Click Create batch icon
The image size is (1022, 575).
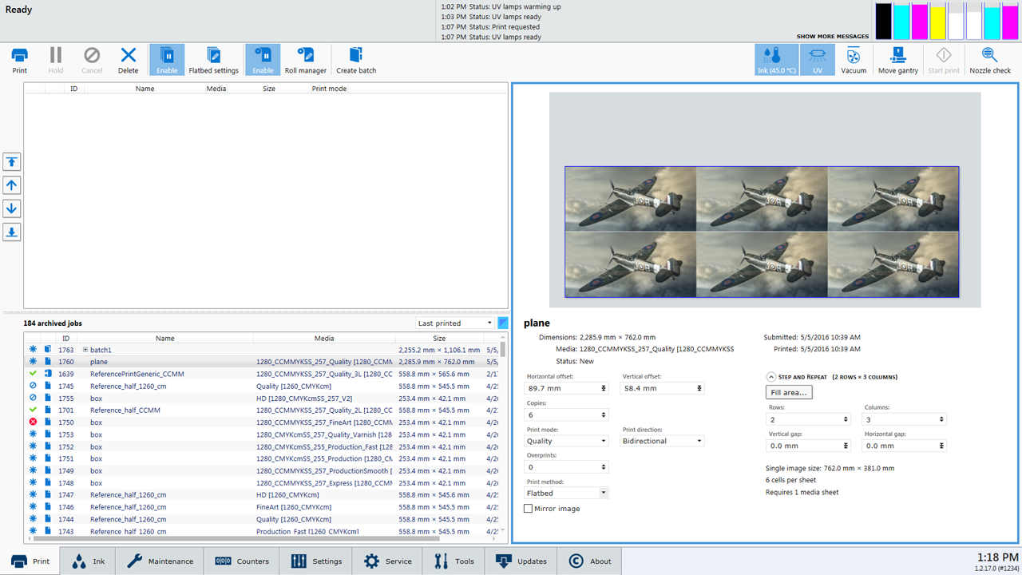[x=356, y=60]
